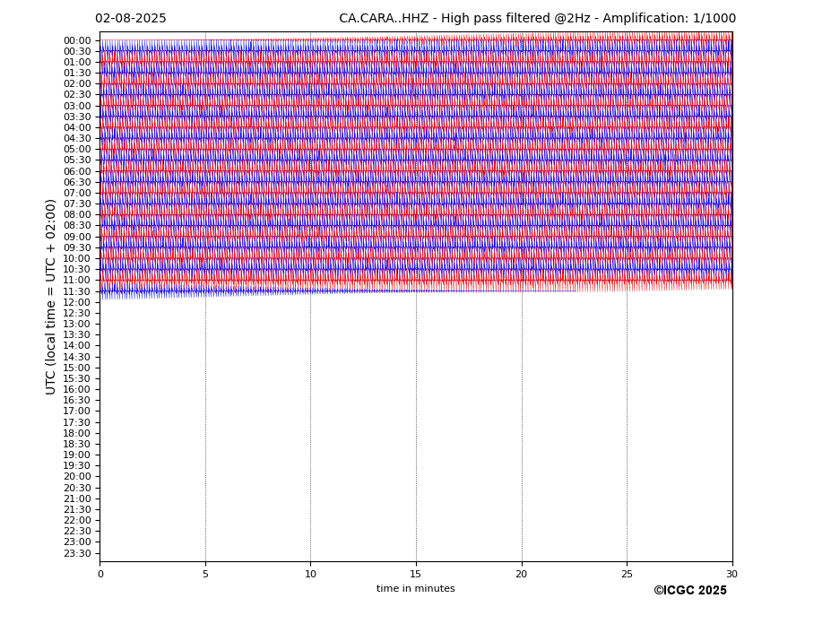Click the x-axis tick label 25
Image resolution: width=831 pixels, height=624 pixels.
pyautogui.click(x=627, y=574)
